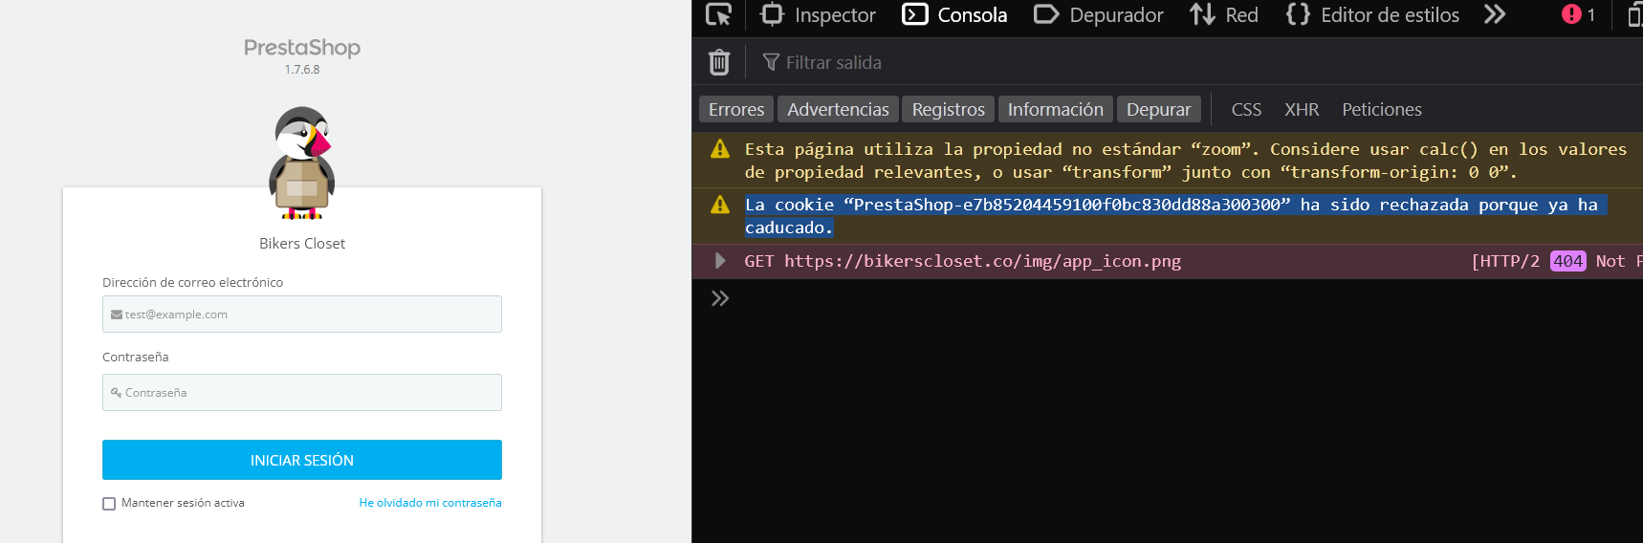The image size is (1643, 543).
Task: Click the Editor de estilos braces icon
Action: pyautogui.click(x=1298, y=14)
